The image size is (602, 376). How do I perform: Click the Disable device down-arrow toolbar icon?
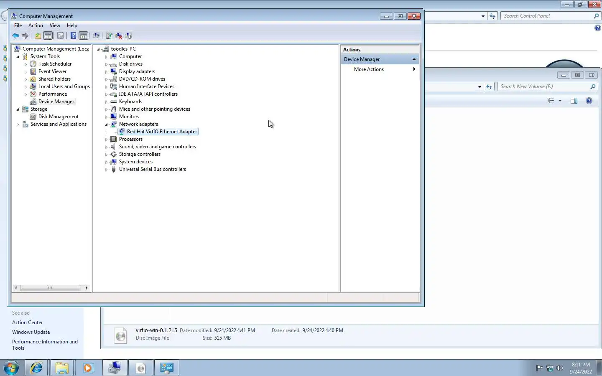tap(128, 36)
